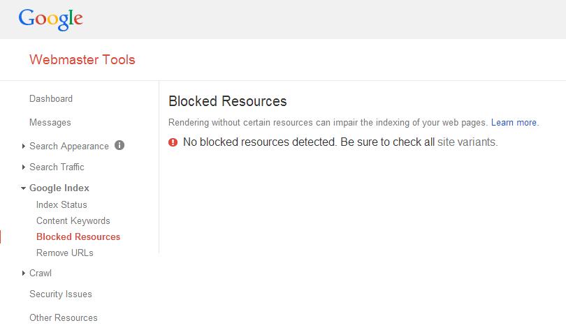Expand the Search Traffic arrow
The width and height of the screenshot is (566, 330).
24,167
